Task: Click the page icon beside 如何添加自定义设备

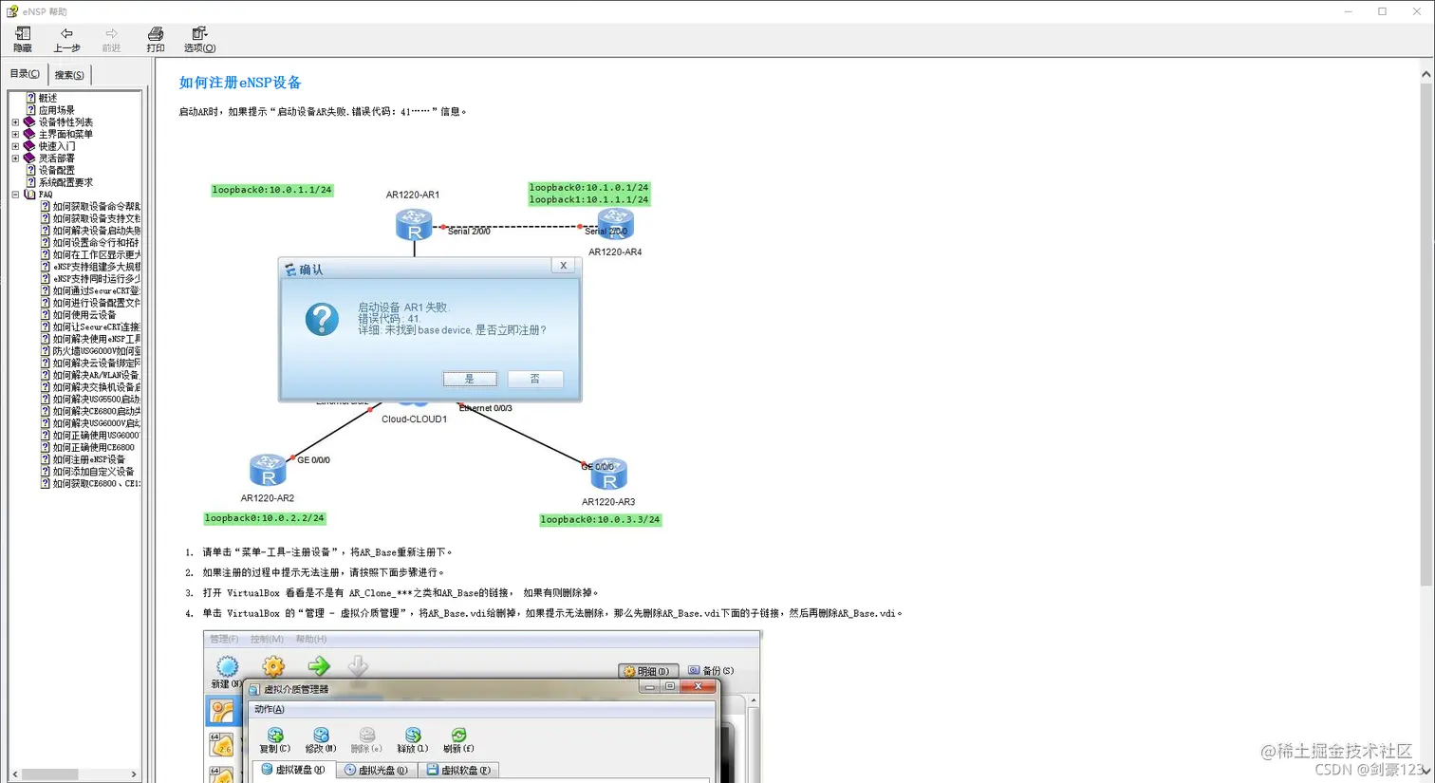Action: tap(45, 472)
